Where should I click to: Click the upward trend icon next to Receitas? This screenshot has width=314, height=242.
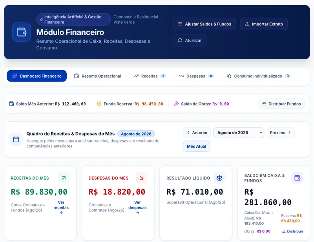coord(136,76)
